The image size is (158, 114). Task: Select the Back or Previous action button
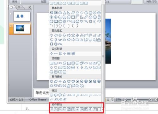coord(52,109)
